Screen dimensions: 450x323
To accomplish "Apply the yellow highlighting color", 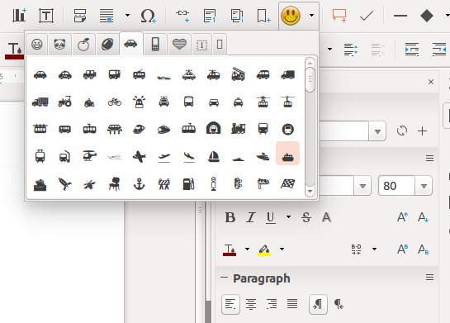I will tap(264, 249).
